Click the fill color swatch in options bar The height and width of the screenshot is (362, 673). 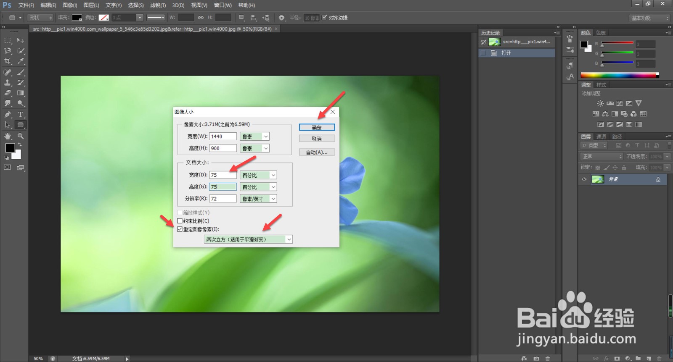coord(77,18)
